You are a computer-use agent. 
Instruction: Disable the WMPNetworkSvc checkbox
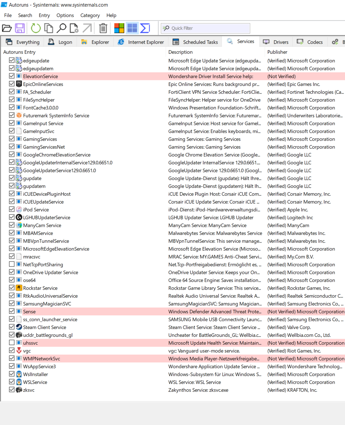[x=12, y=358]
